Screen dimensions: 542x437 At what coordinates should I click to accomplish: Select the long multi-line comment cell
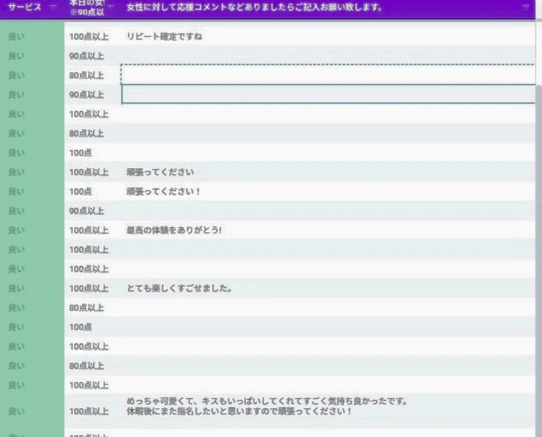[x=267, y=406]
